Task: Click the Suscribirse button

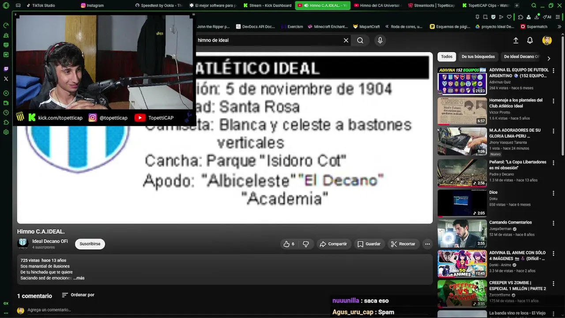Action: click(90, 244)
